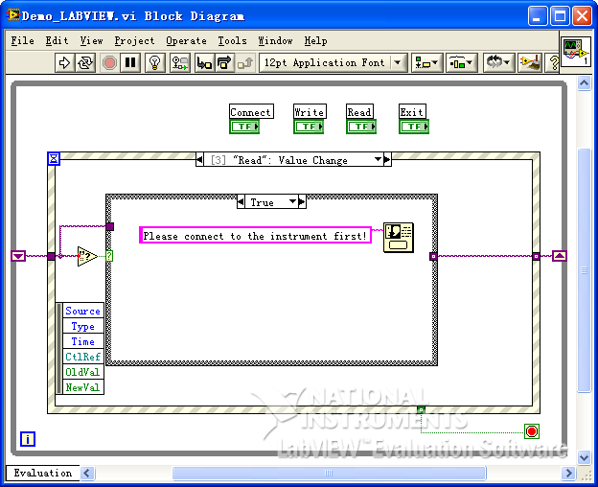
Task: Click horizontal scrollbar left arrow
Action: pyautogui.click(x=87, y=474)
